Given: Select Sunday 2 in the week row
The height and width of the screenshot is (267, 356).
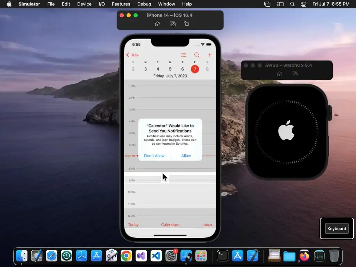Looking at the screenshot, I should coord(133,69).
